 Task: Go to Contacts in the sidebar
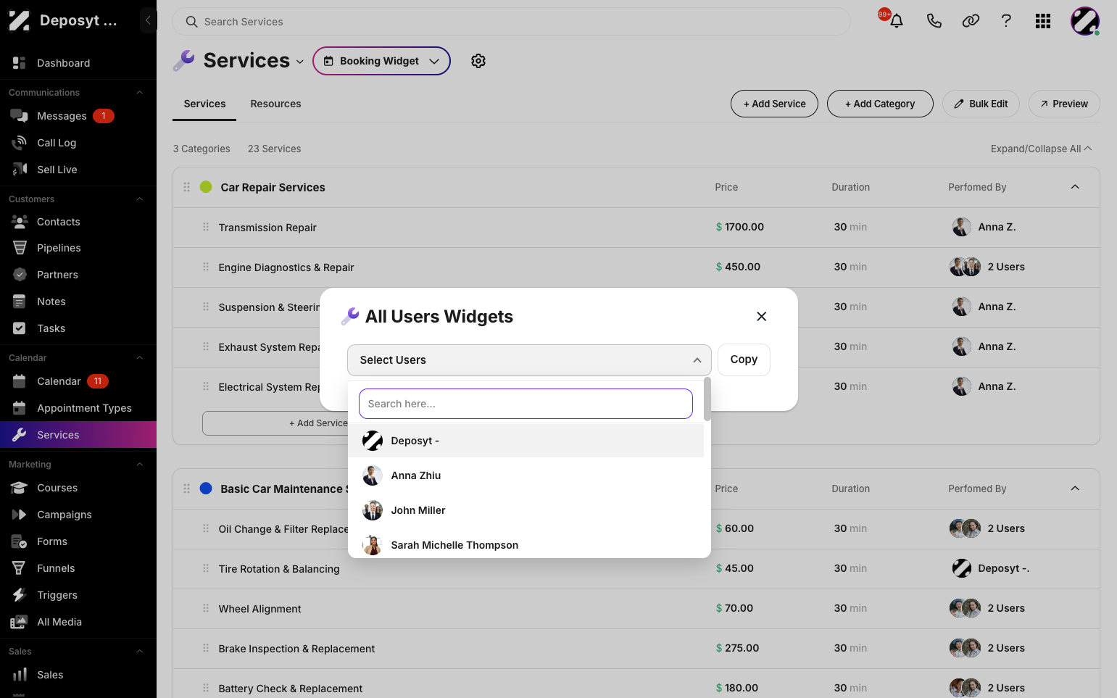(x=78, y=222)
